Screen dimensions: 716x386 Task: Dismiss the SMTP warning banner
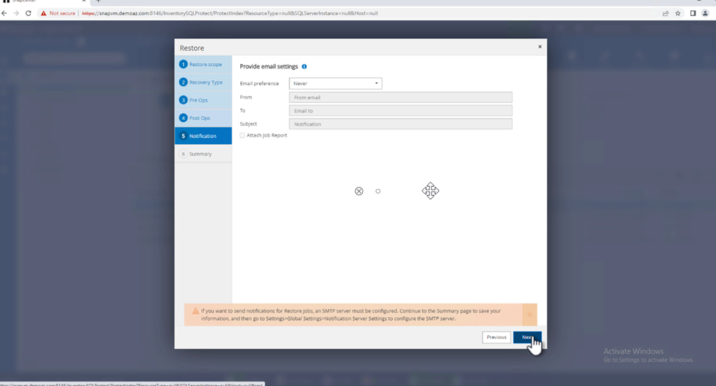click(x=529, y=315)
